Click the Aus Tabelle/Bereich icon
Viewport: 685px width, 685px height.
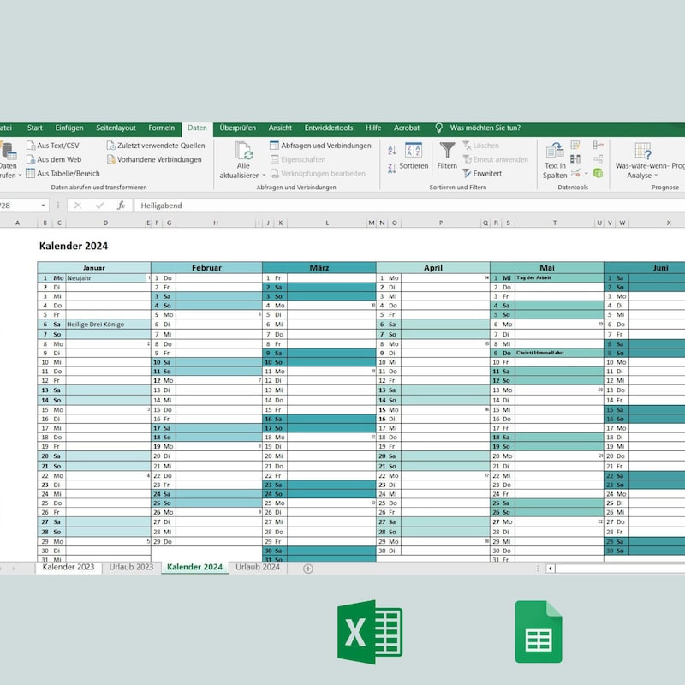coord(30,174)
